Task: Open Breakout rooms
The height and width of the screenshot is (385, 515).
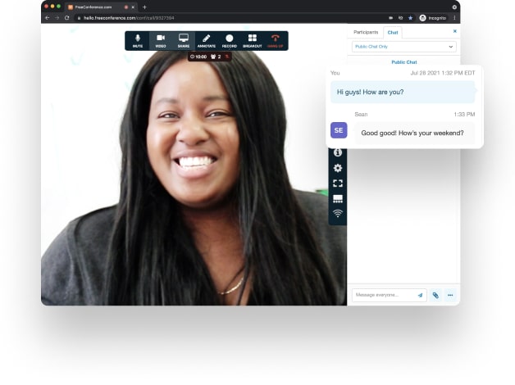Action: pyautogui.click(x=253, y=41)
